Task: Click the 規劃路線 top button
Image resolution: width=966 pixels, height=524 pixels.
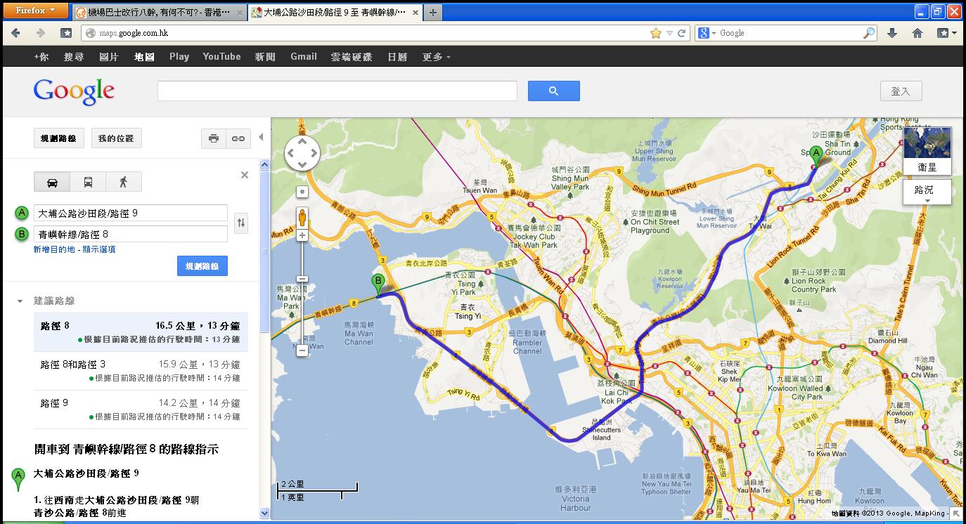Action: [x=58, y=138]
